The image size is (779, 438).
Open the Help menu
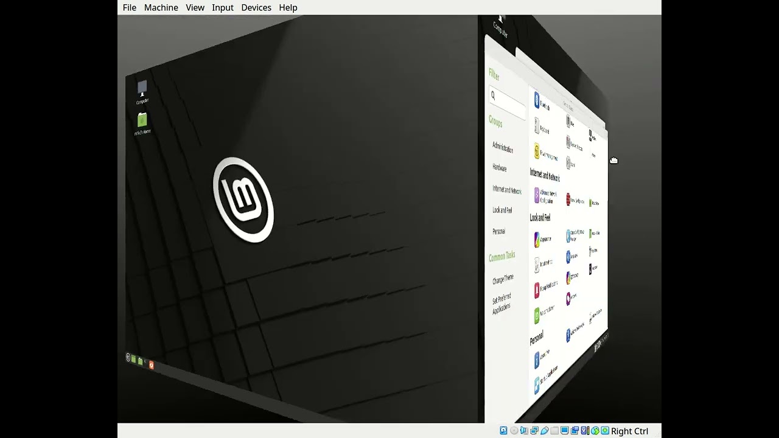[x=288, y=7]
